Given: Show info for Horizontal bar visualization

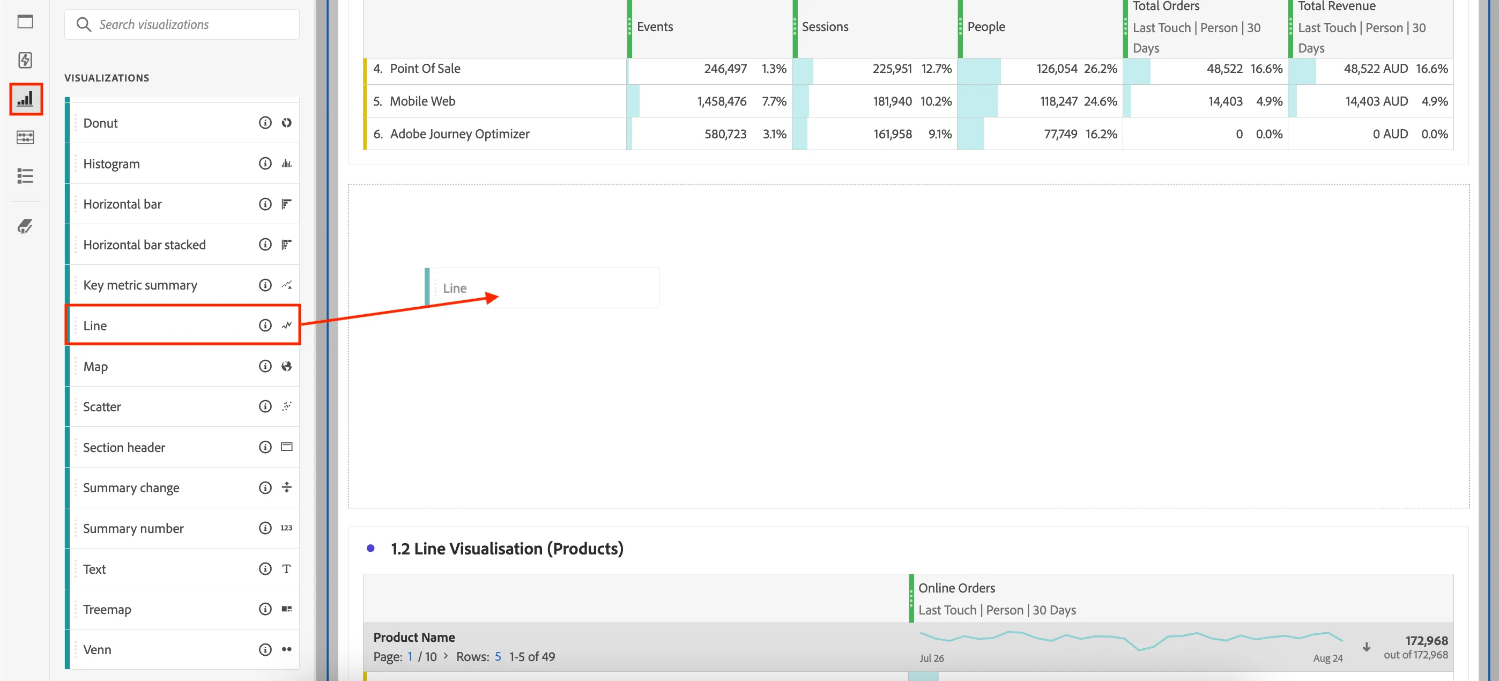Looking at the screenshot, I should click(265, 204).
